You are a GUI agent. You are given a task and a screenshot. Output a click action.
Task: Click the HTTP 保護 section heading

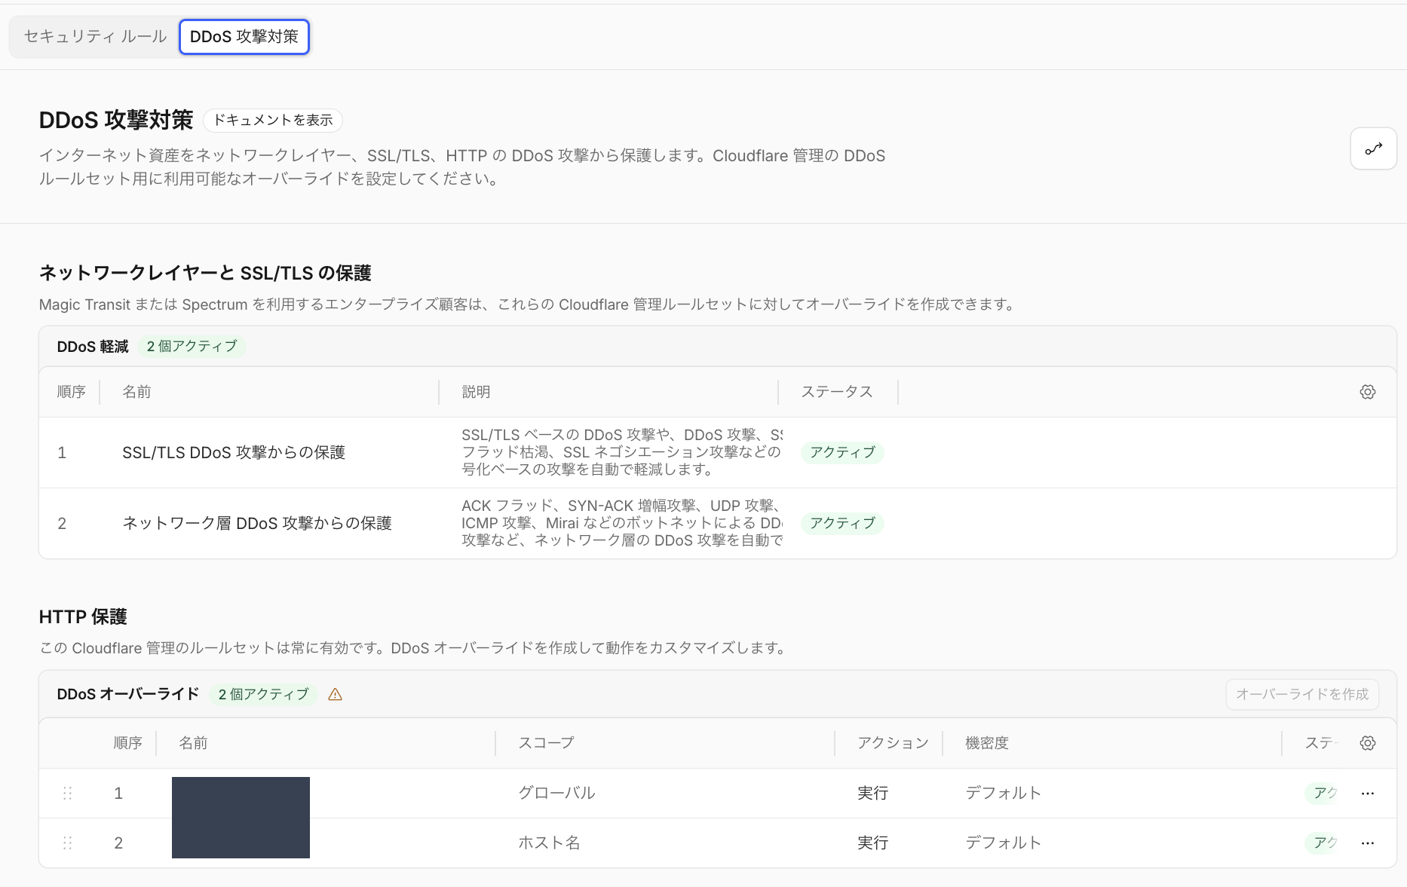(x=83, y=617)
